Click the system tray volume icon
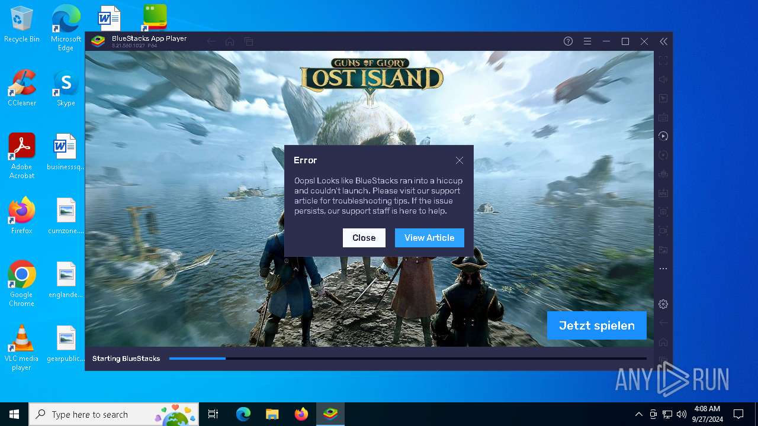 pyautogui.click(x=682, y=414)
